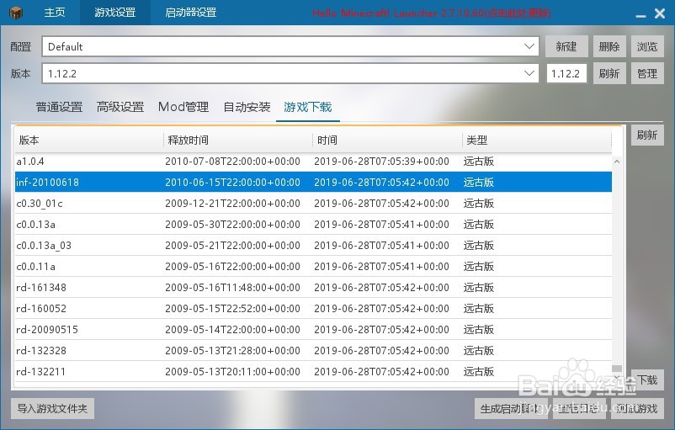Click the 查看日志 button
This screenshot has height=430, width=675.
click(579, 408)
